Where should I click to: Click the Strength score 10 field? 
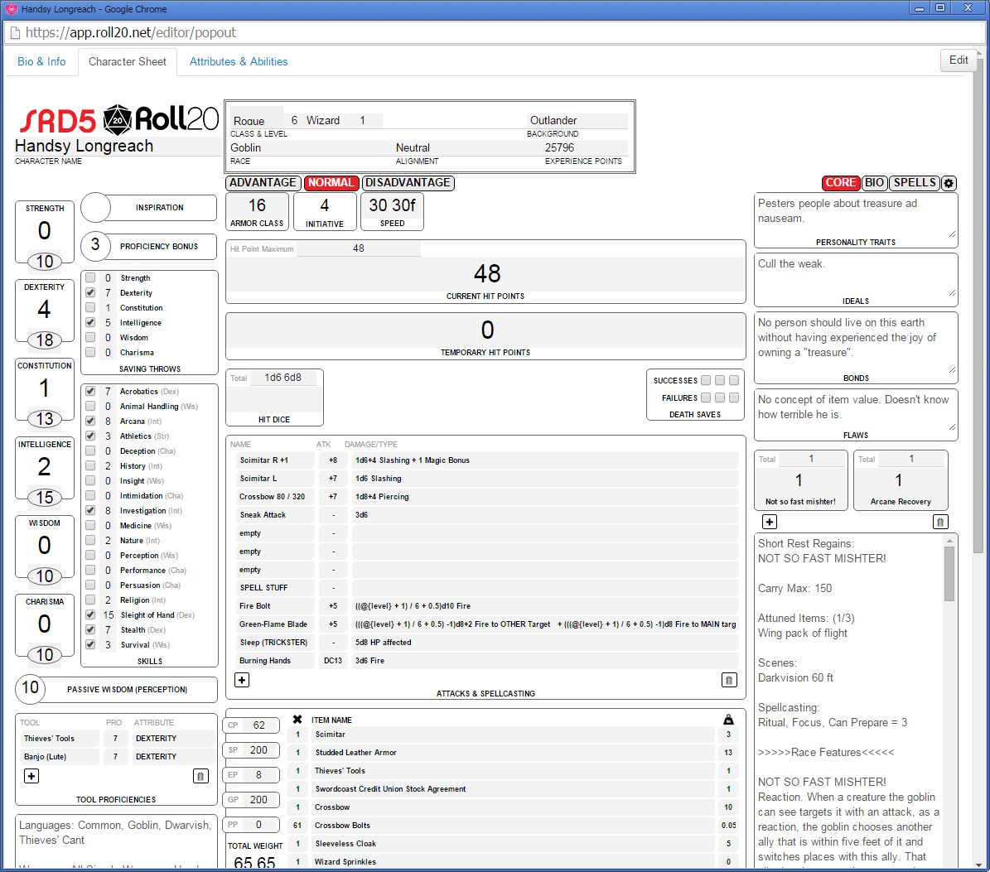(44, 262)
